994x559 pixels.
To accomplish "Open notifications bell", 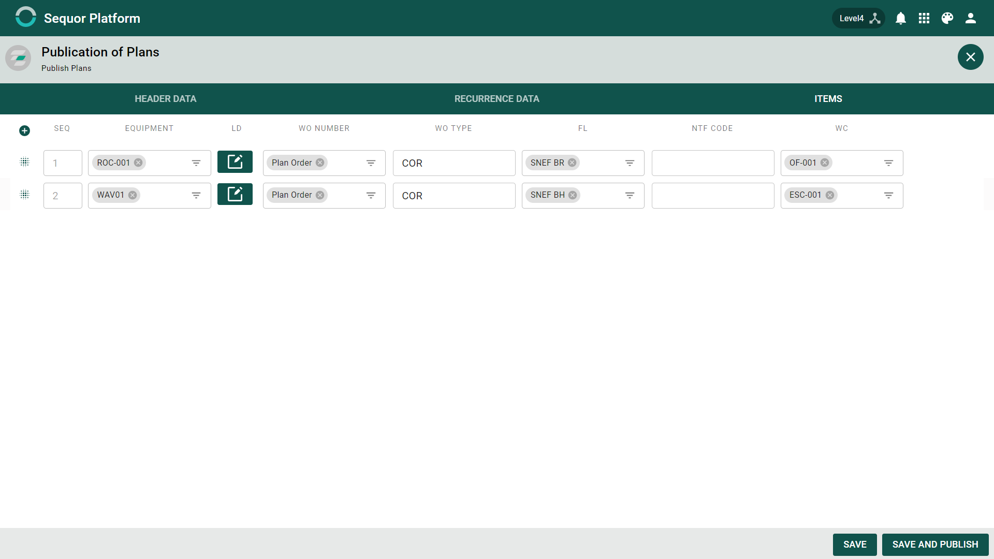I will (x=901, y=18).
